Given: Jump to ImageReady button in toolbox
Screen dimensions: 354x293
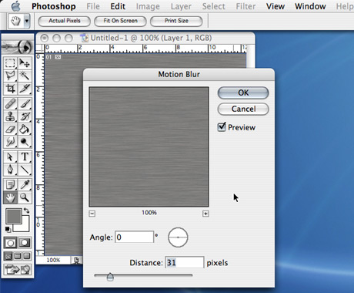Looking at the screenshot, I should tap(18, 270).
